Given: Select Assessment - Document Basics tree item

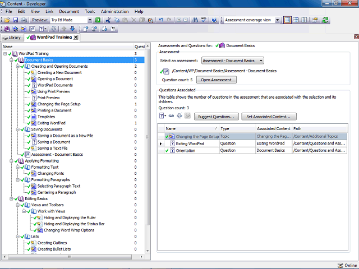Looking at the screenshot, I should point(57,155).
